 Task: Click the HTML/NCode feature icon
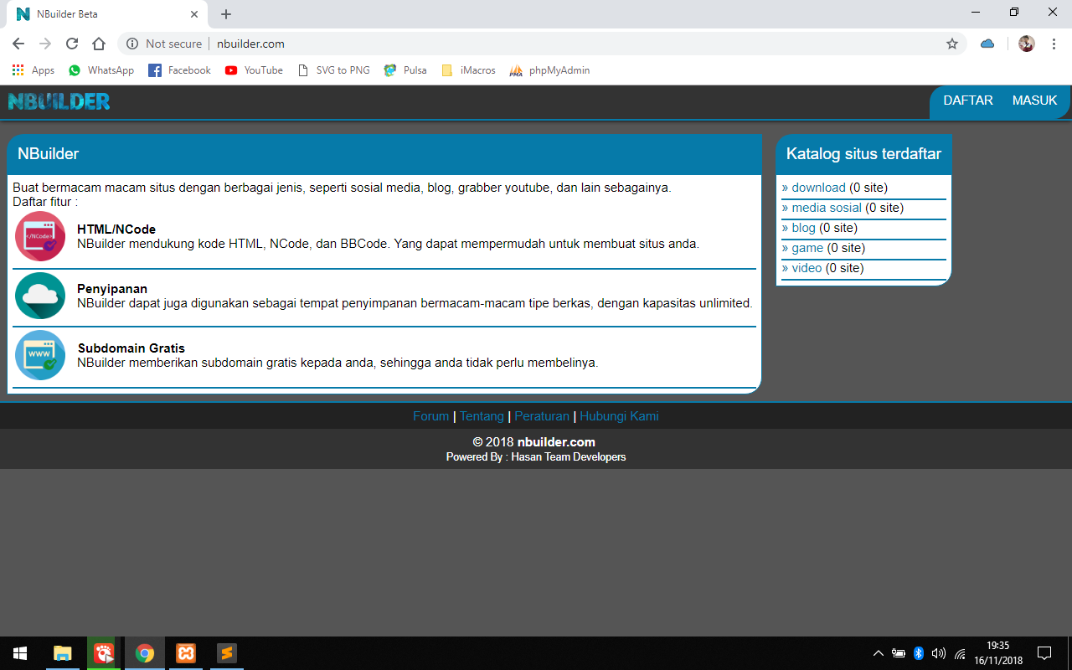tap(39, 235)
